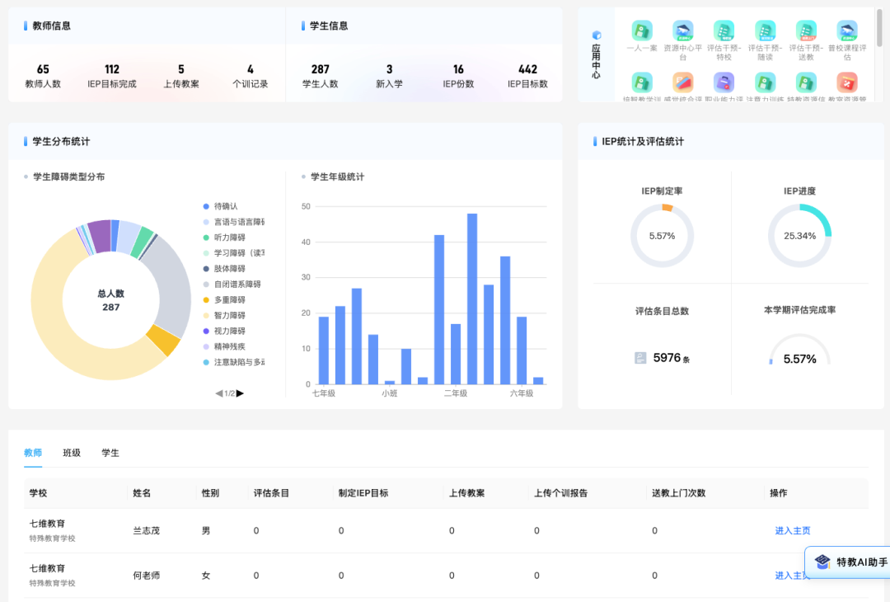
Task: Switch to the 班级 tab
Action: click(72, 453)
